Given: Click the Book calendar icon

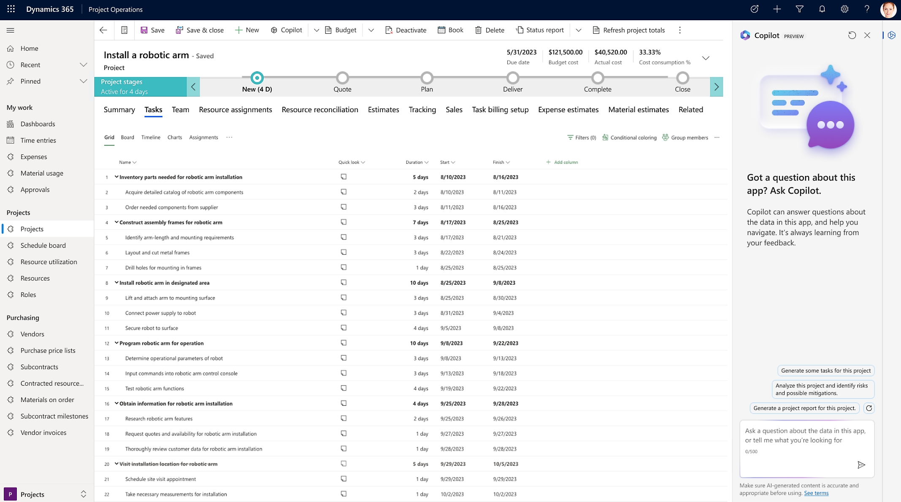Looking at the screenshot, I should (441, 30).
